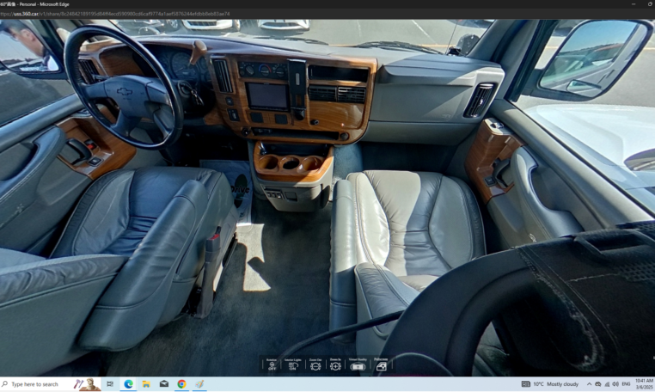Click the Zoom In icon
This screenshot has width=655, height=392.
tap(335, 364)
